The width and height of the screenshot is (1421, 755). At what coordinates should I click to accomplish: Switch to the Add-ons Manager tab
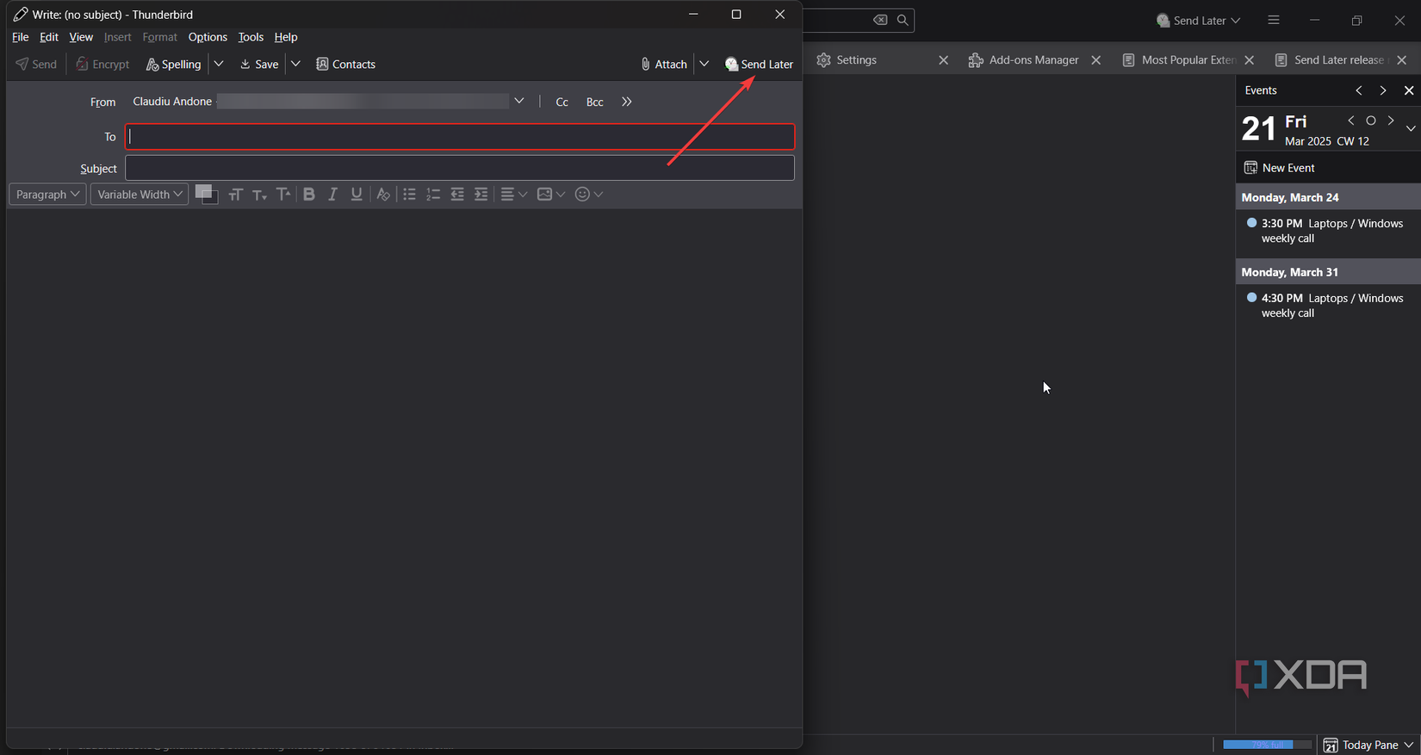pos(1033,60)
